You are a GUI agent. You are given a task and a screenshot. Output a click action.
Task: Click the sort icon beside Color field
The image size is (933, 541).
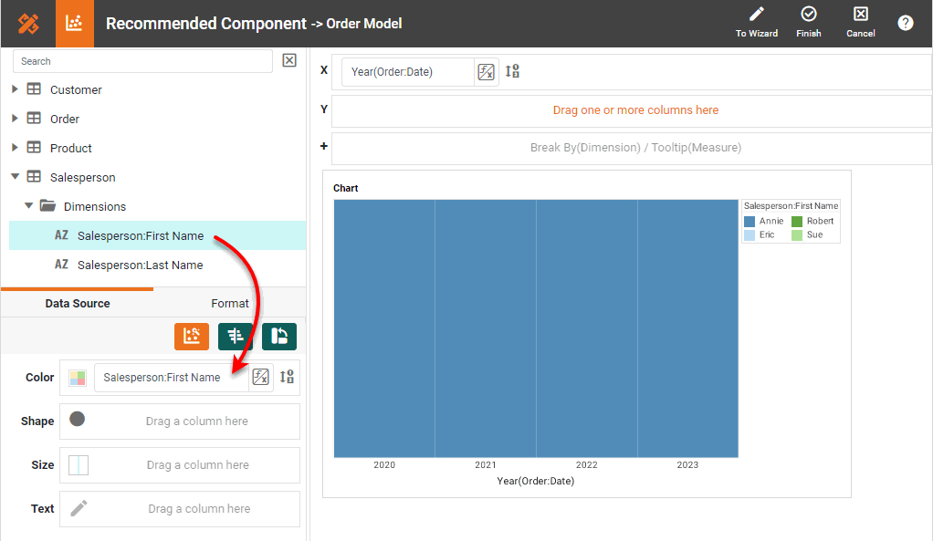[287, 377]
